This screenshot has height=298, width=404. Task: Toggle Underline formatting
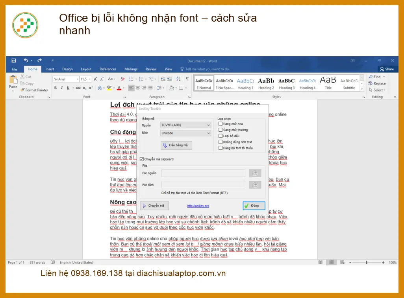pyautogui.click(x=68, y=88)
